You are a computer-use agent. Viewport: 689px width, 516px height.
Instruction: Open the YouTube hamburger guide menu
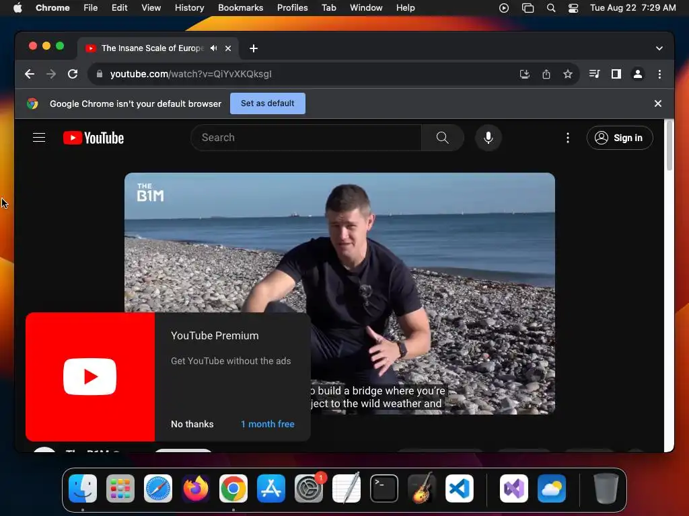[x=39, y=138]
